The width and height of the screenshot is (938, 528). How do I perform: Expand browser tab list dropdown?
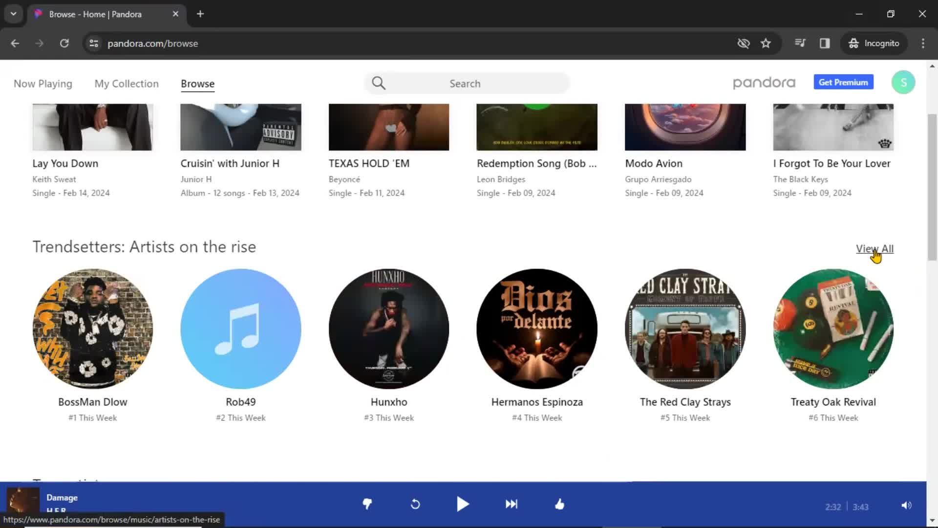[14, 14]
